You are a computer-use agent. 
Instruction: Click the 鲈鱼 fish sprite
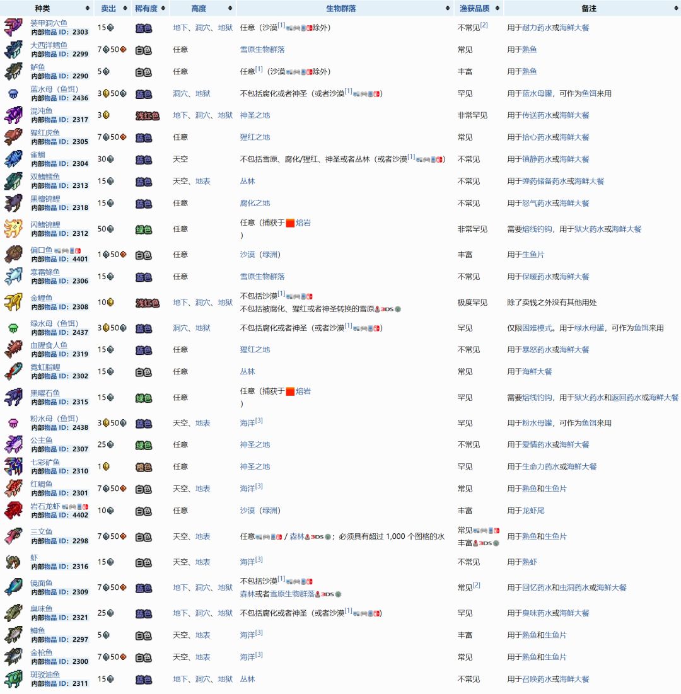pyautogui.click(x=13, y=71)
